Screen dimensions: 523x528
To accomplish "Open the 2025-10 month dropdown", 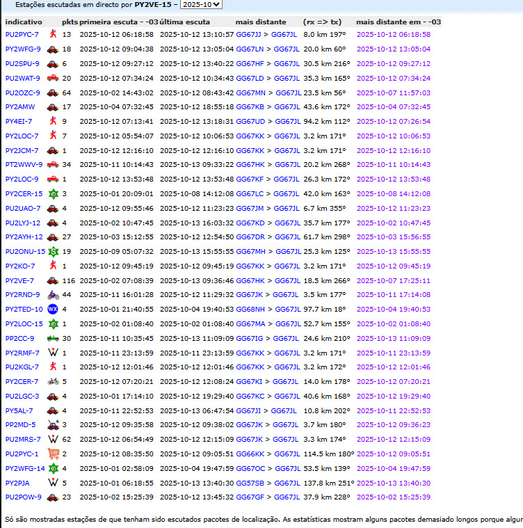I will pos(201,4).
